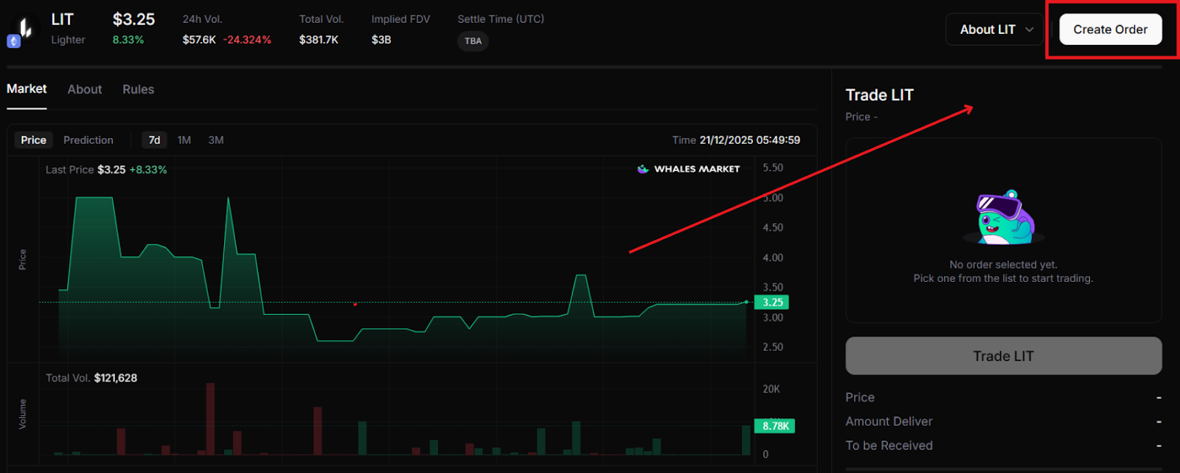Click the Lighter LIT token logo

(24, 28)
